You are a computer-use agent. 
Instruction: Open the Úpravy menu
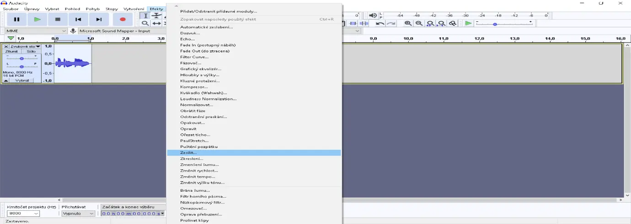point(32,9)
